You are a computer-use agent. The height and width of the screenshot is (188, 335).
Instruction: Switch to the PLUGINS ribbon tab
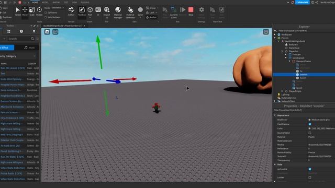point(85,2)
